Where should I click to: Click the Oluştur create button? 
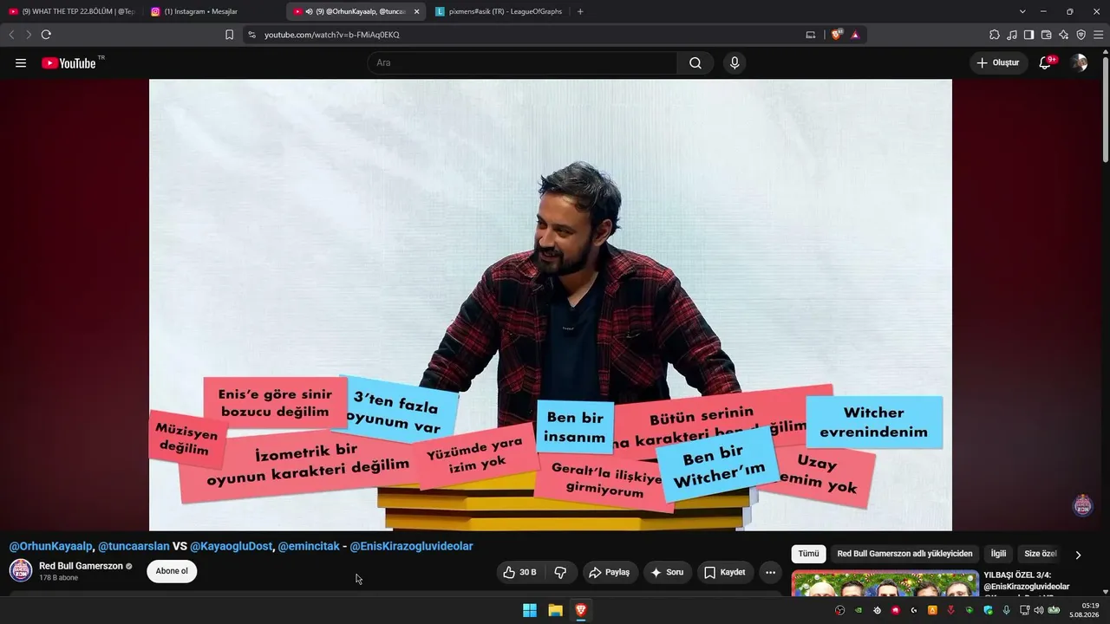tap(998, 62)
